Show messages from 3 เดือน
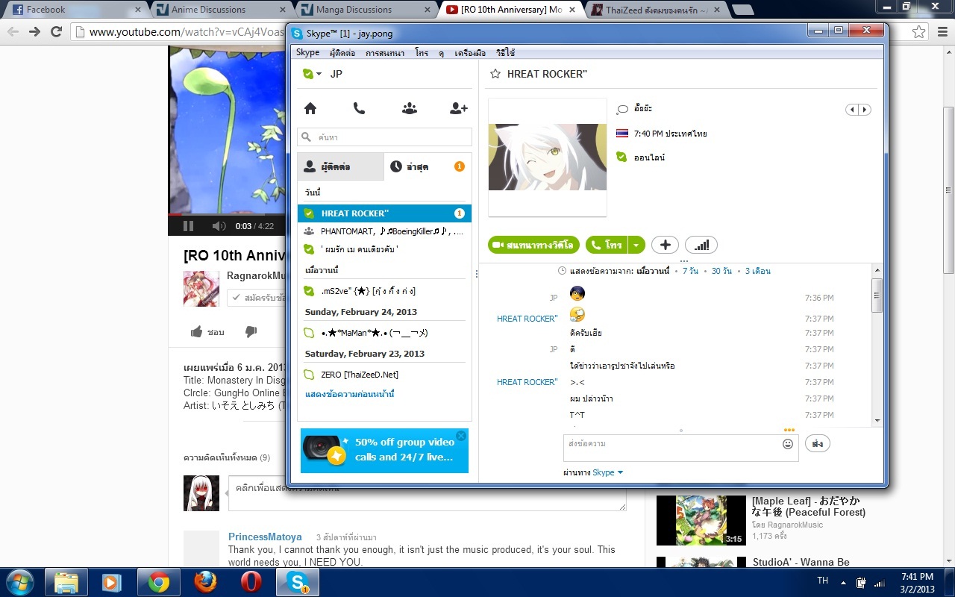This screenshot has height=597, width=955. coord(758,271)
